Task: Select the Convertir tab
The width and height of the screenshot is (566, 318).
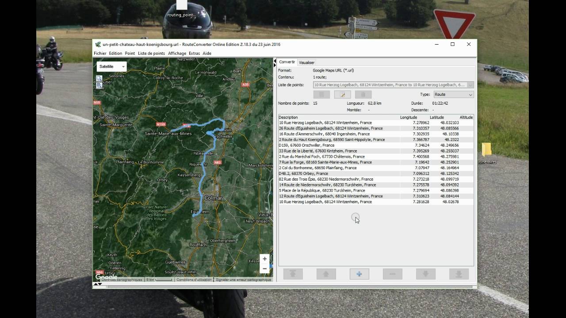Action: [287, 62]
